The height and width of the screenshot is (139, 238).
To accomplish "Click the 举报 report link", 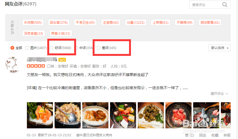I will (x=227, y=135).
